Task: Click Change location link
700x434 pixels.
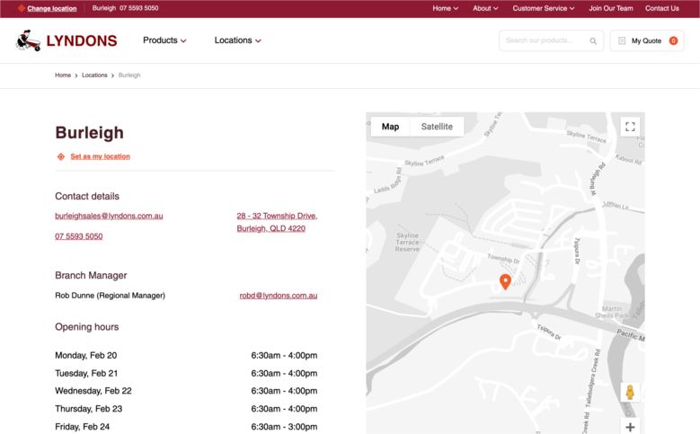Action: (52, 8)
